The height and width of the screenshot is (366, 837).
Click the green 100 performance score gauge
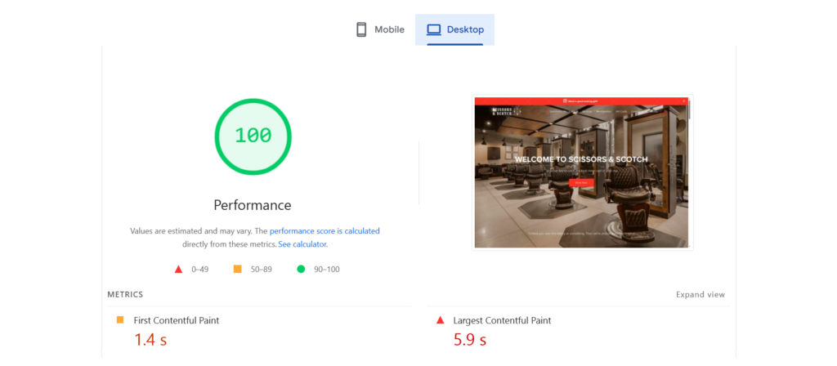(253, 136)
